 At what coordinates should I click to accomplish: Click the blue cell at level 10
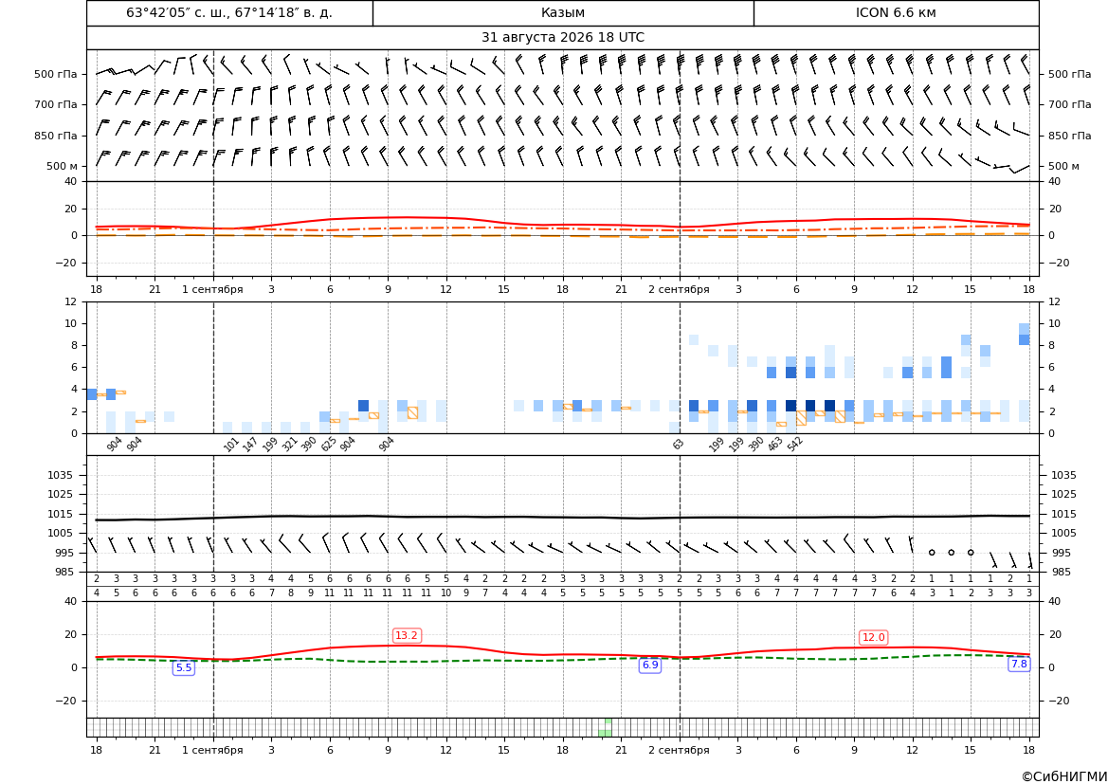point(1024,329)
